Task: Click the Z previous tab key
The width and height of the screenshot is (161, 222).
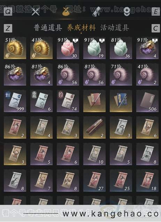Action: (8, 28)
